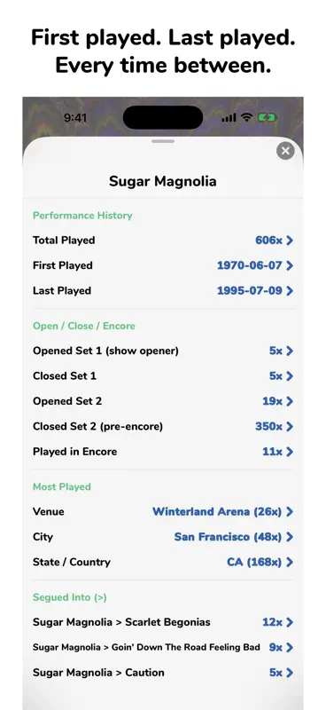Select CA (168x) state entry
The image size is (326, 710).
[x=260, y=563]
